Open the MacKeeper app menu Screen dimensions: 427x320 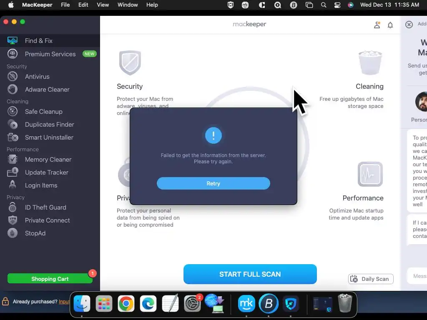[x=37, y=5]
